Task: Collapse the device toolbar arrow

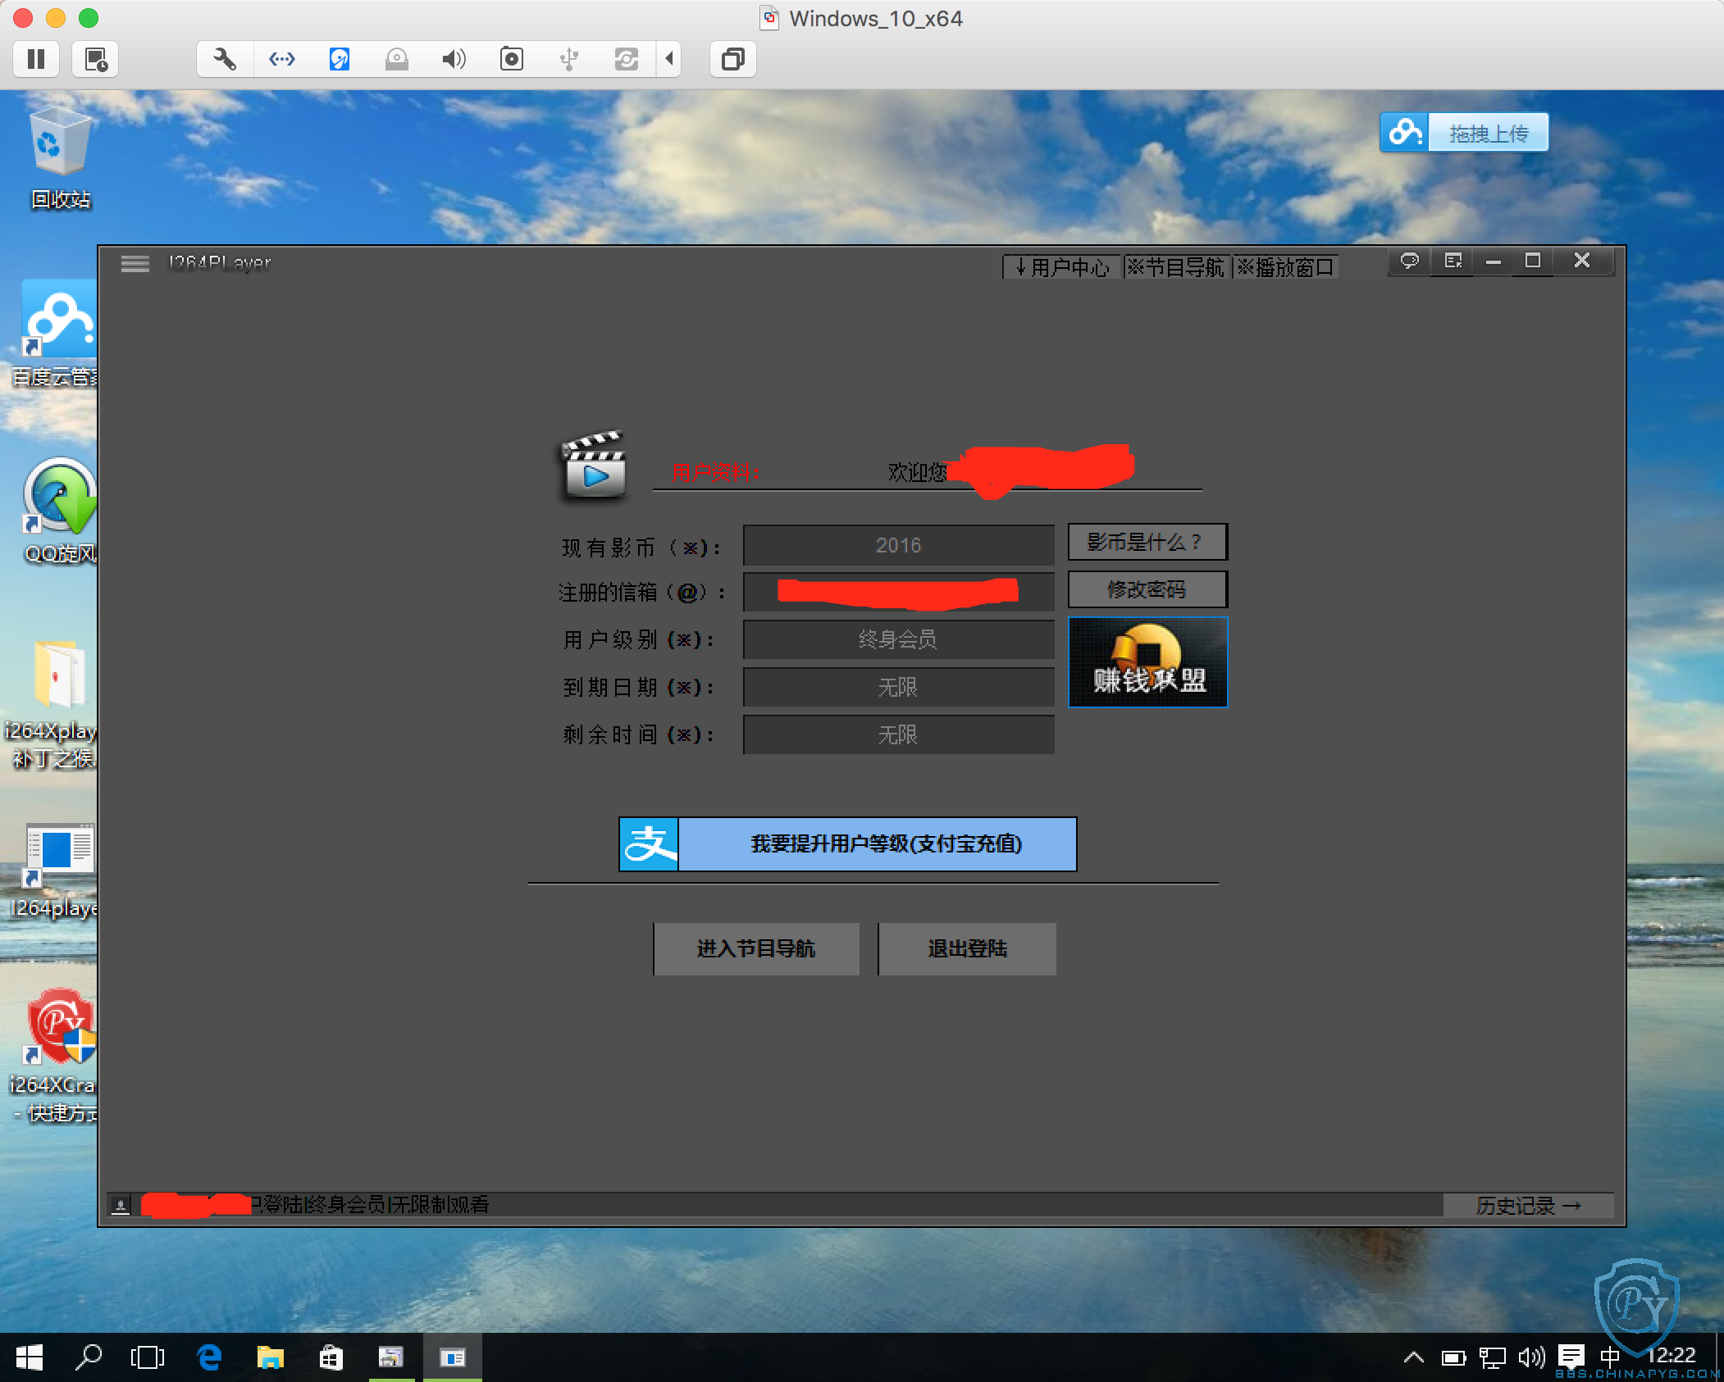Action: click(669, 59)
